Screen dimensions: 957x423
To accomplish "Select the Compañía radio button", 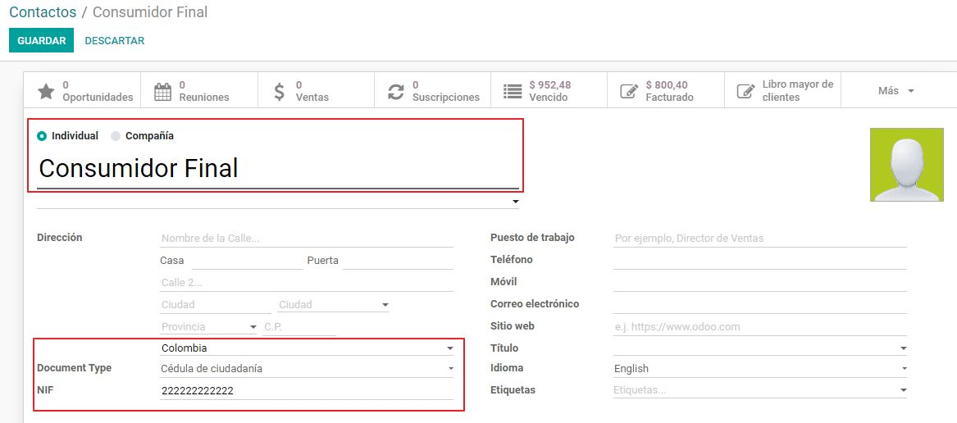I will [x=116, y=136].
